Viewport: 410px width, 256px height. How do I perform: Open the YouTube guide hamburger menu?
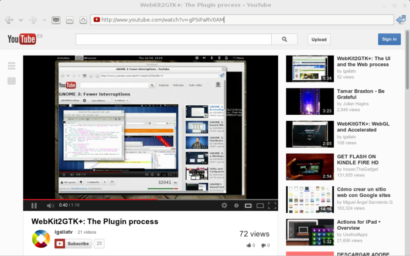(x=12, y=66)
